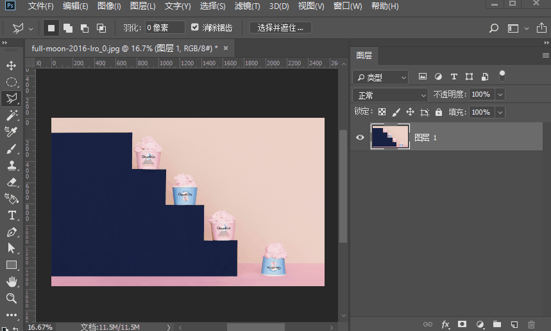
Task: Select the Hand tool
Action: pyautogui.click(x=12, y=282)
